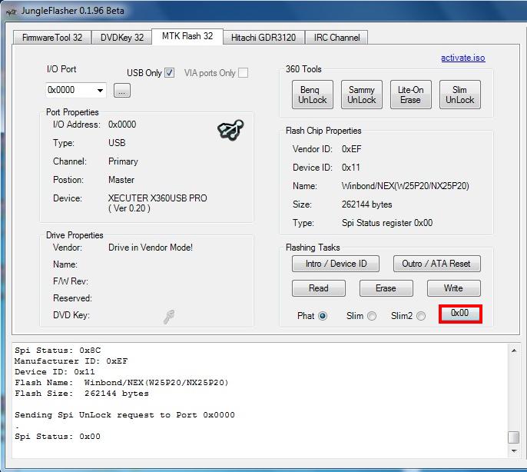Select the Slim2 radio button
The height and width of the screenshot is (472, 527).
pos(421,316)
